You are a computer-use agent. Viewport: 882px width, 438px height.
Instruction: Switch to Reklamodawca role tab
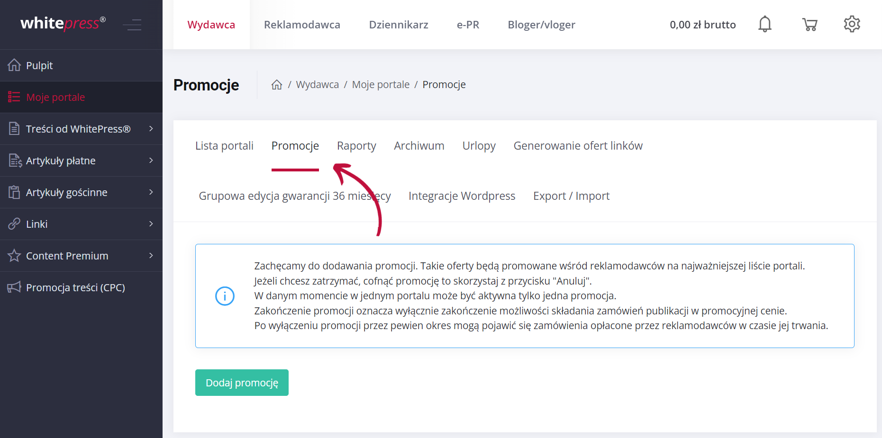302,25
